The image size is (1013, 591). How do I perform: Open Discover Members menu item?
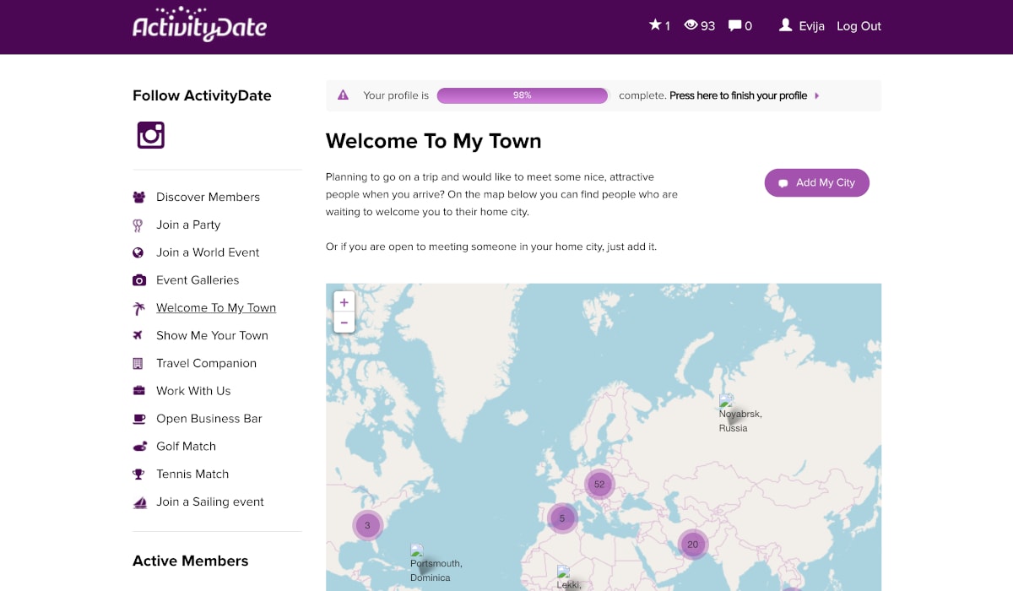[208, 197]
